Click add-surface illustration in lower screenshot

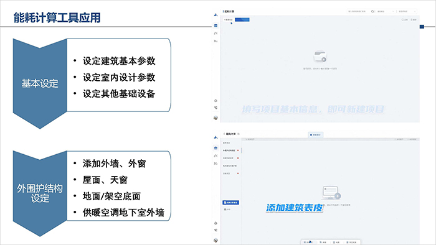point(331,193)
